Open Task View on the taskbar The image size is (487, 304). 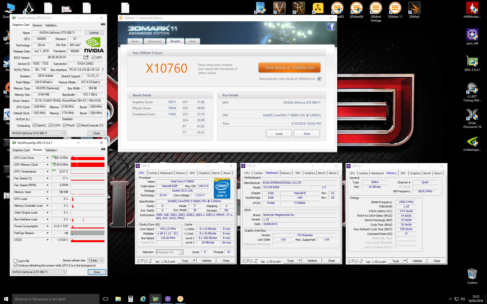(x=106, y=299)
